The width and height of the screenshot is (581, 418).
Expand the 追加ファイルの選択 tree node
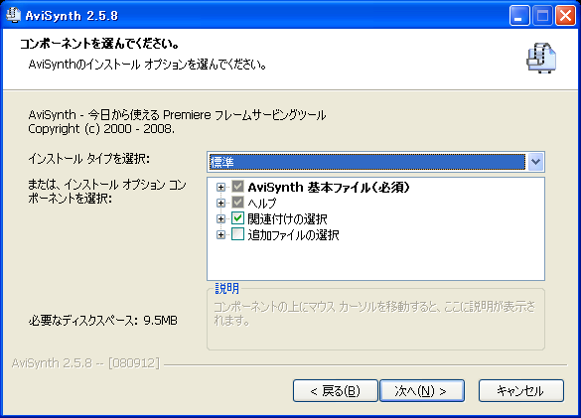220,235
